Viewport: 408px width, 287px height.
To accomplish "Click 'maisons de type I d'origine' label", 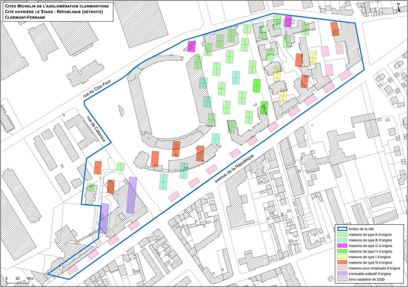I will tap(369, 257).
